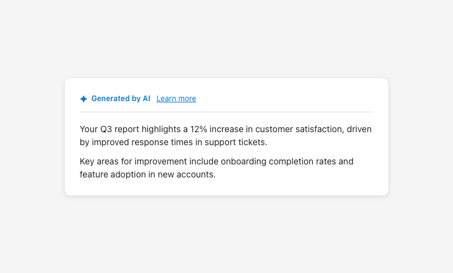Click the word "driven" ending the first line
This screenshot has width=453, height=273.
pos(358,129)
